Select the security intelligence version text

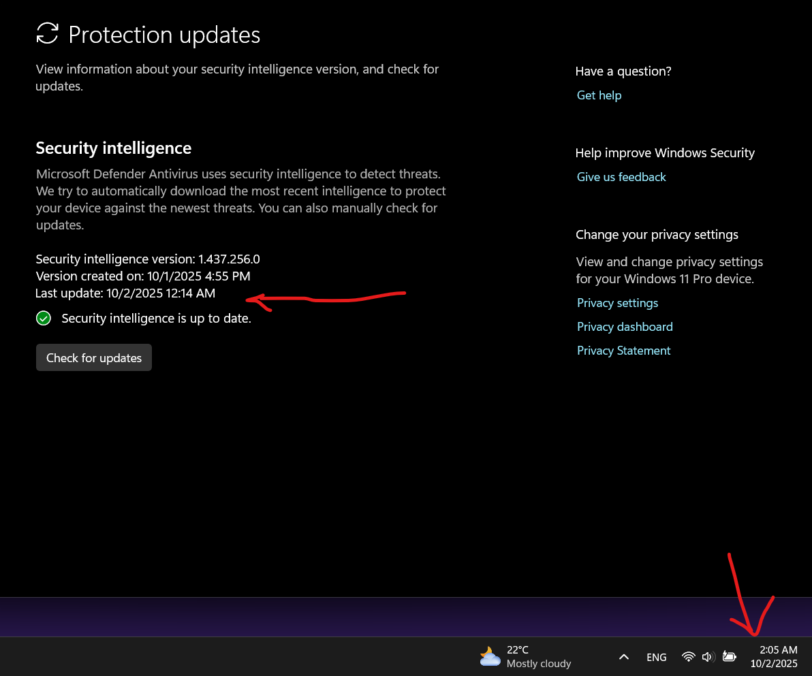[x=147, y=259]
